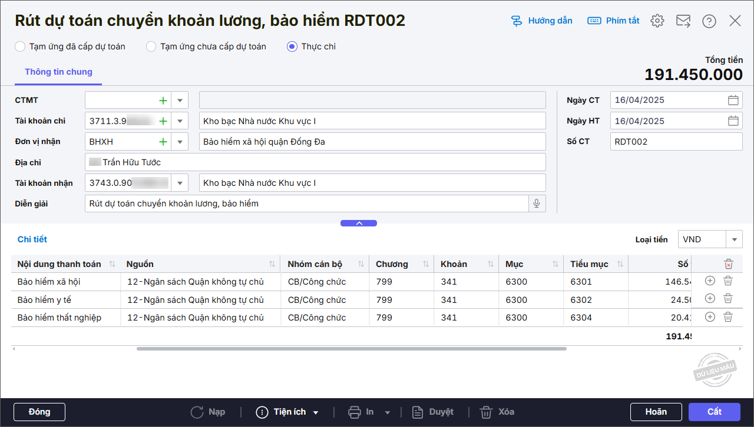Open the Tài khoản nhận dropdown arrow

click(x=180, y=183)
